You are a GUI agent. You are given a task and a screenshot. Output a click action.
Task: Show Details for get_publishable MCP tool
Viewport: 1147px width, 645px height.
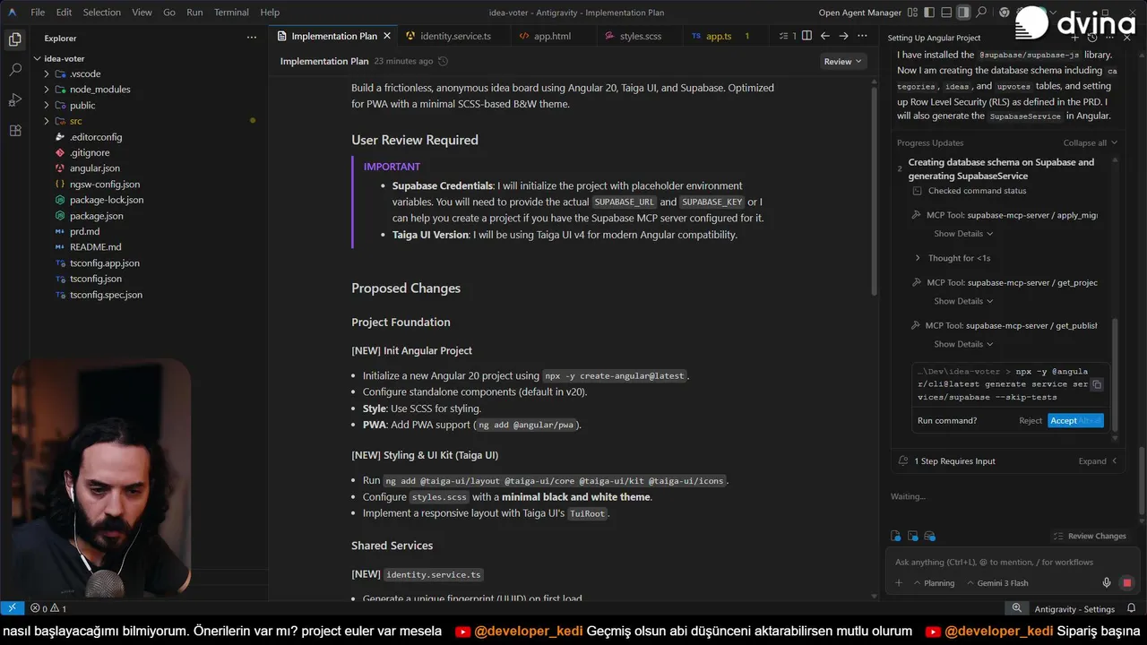[963, 344]
